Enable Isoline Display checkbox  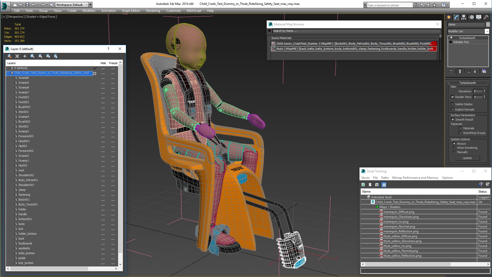pos(452,104)
